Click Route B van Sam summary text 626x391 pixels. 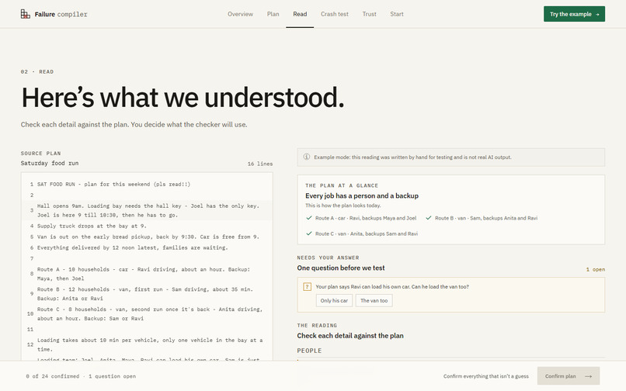click(x=486, y=218)
